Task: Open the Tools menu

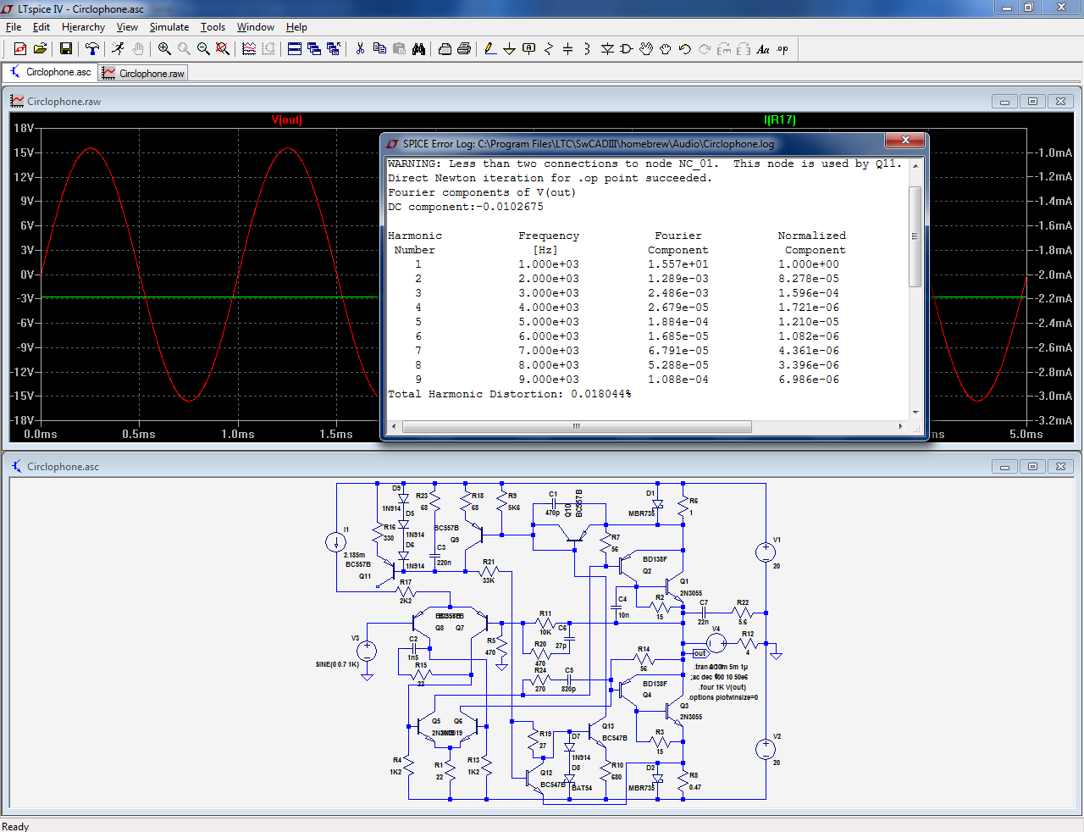Action: point(213,27)
